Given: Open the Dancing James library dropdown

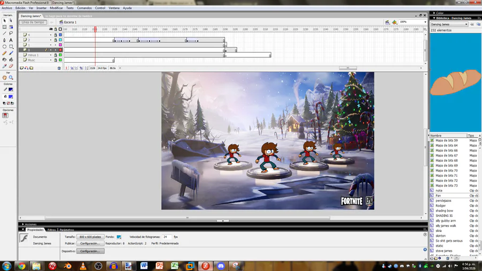Looking at the screenshot, I should (449, 24).
